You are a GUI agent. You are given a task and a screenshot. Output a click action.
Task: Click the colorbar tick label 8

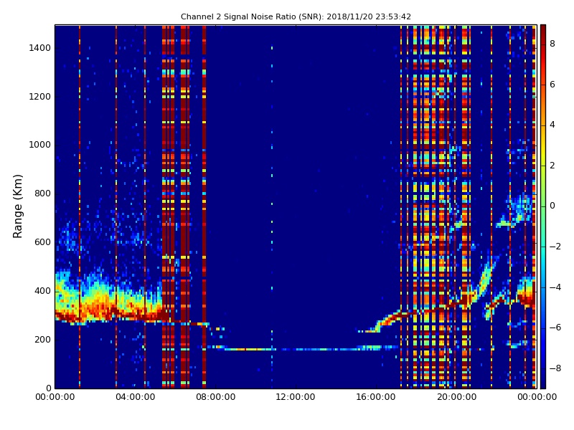coord(552,44)
